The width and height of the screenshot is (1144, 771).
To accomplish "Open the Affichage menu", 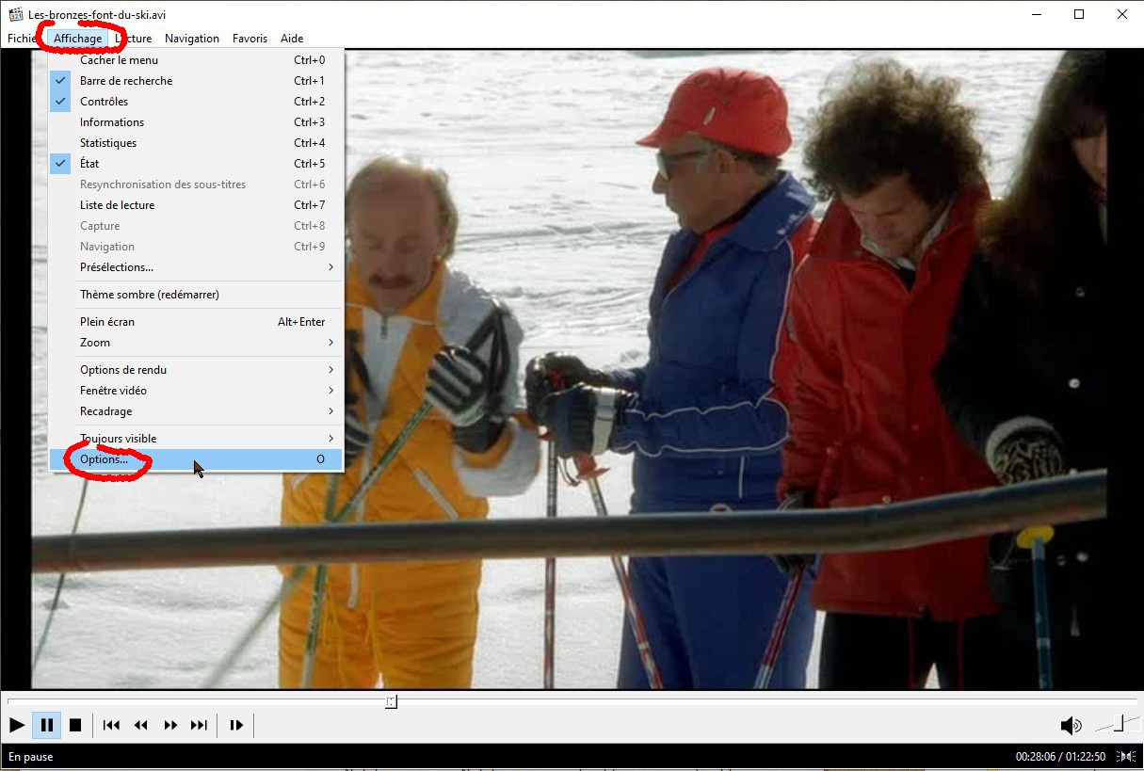I will coord(77,39).
